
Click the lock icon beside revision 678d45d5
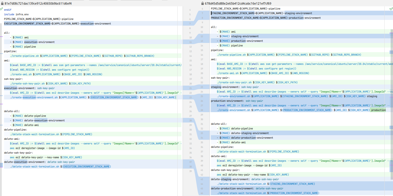pyautogui.click(x=203, y=3)
